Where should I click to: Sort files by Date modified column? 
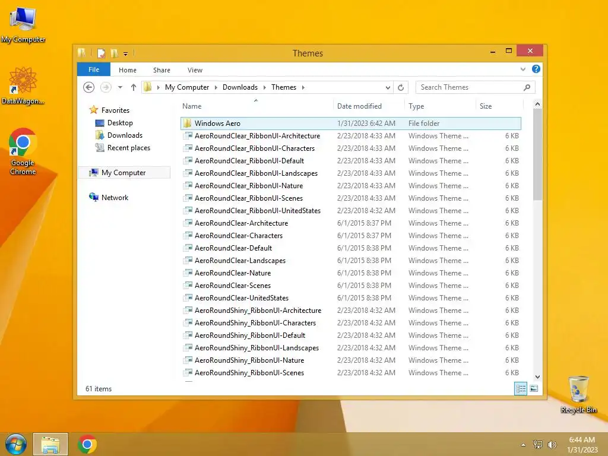(x=359, y=106)
